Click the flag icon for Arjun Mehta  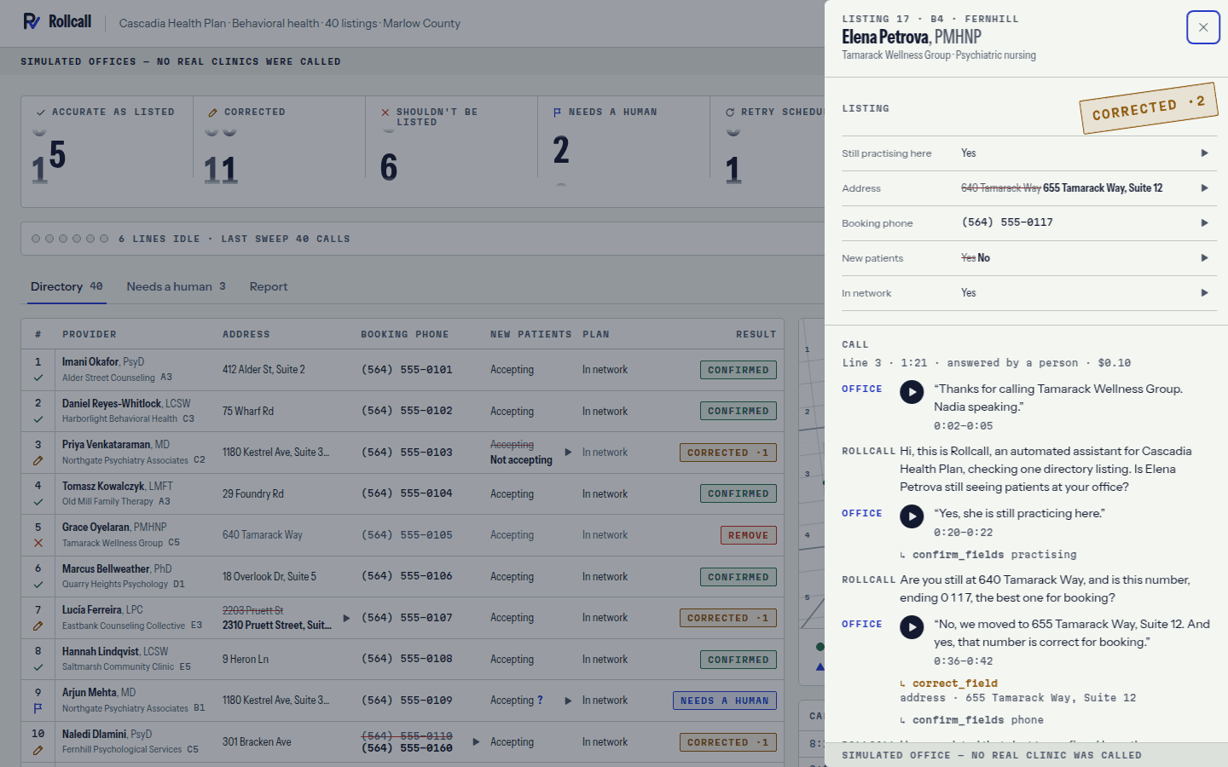pos(38,708)
